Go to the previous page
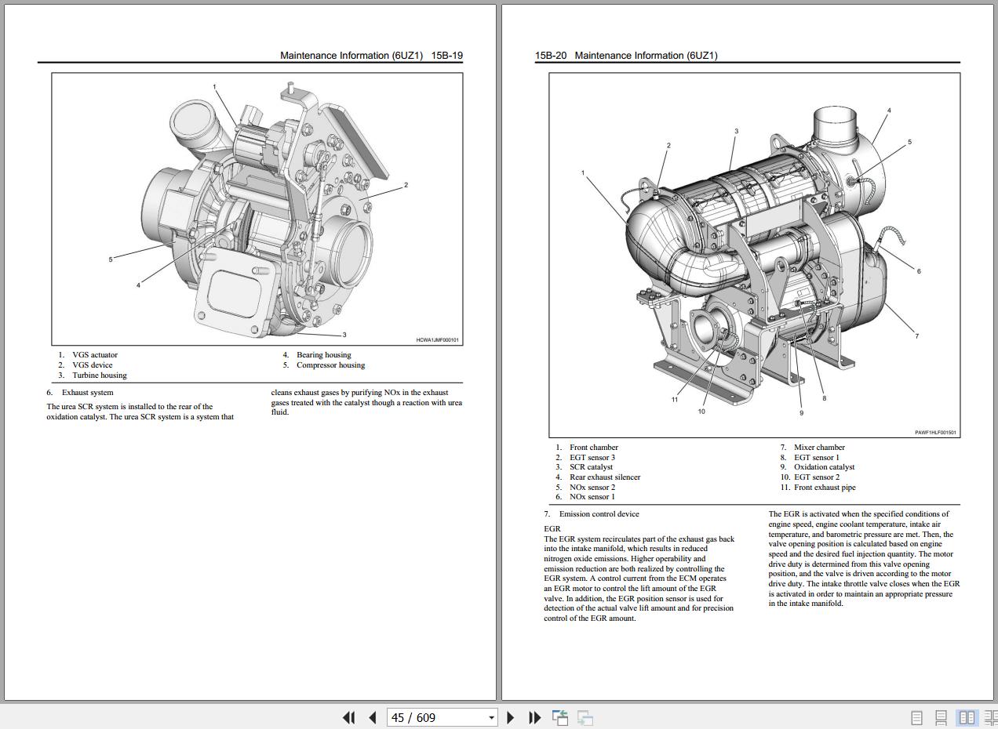 [x=373, y=717]
